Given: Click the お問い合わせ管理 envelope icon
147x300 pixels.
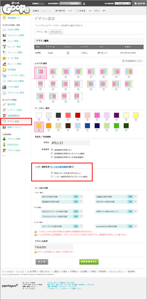Looking at the screenshot, I should (4, 81).
